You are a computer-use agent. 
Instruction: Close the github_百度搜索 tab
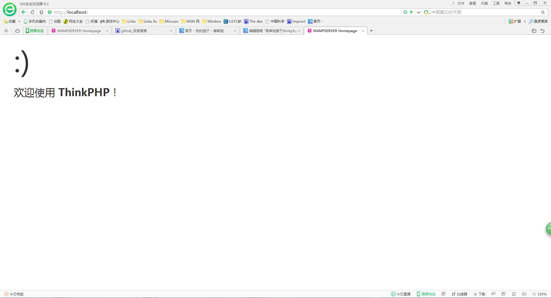pyautogui.click(x=171, y=31)
